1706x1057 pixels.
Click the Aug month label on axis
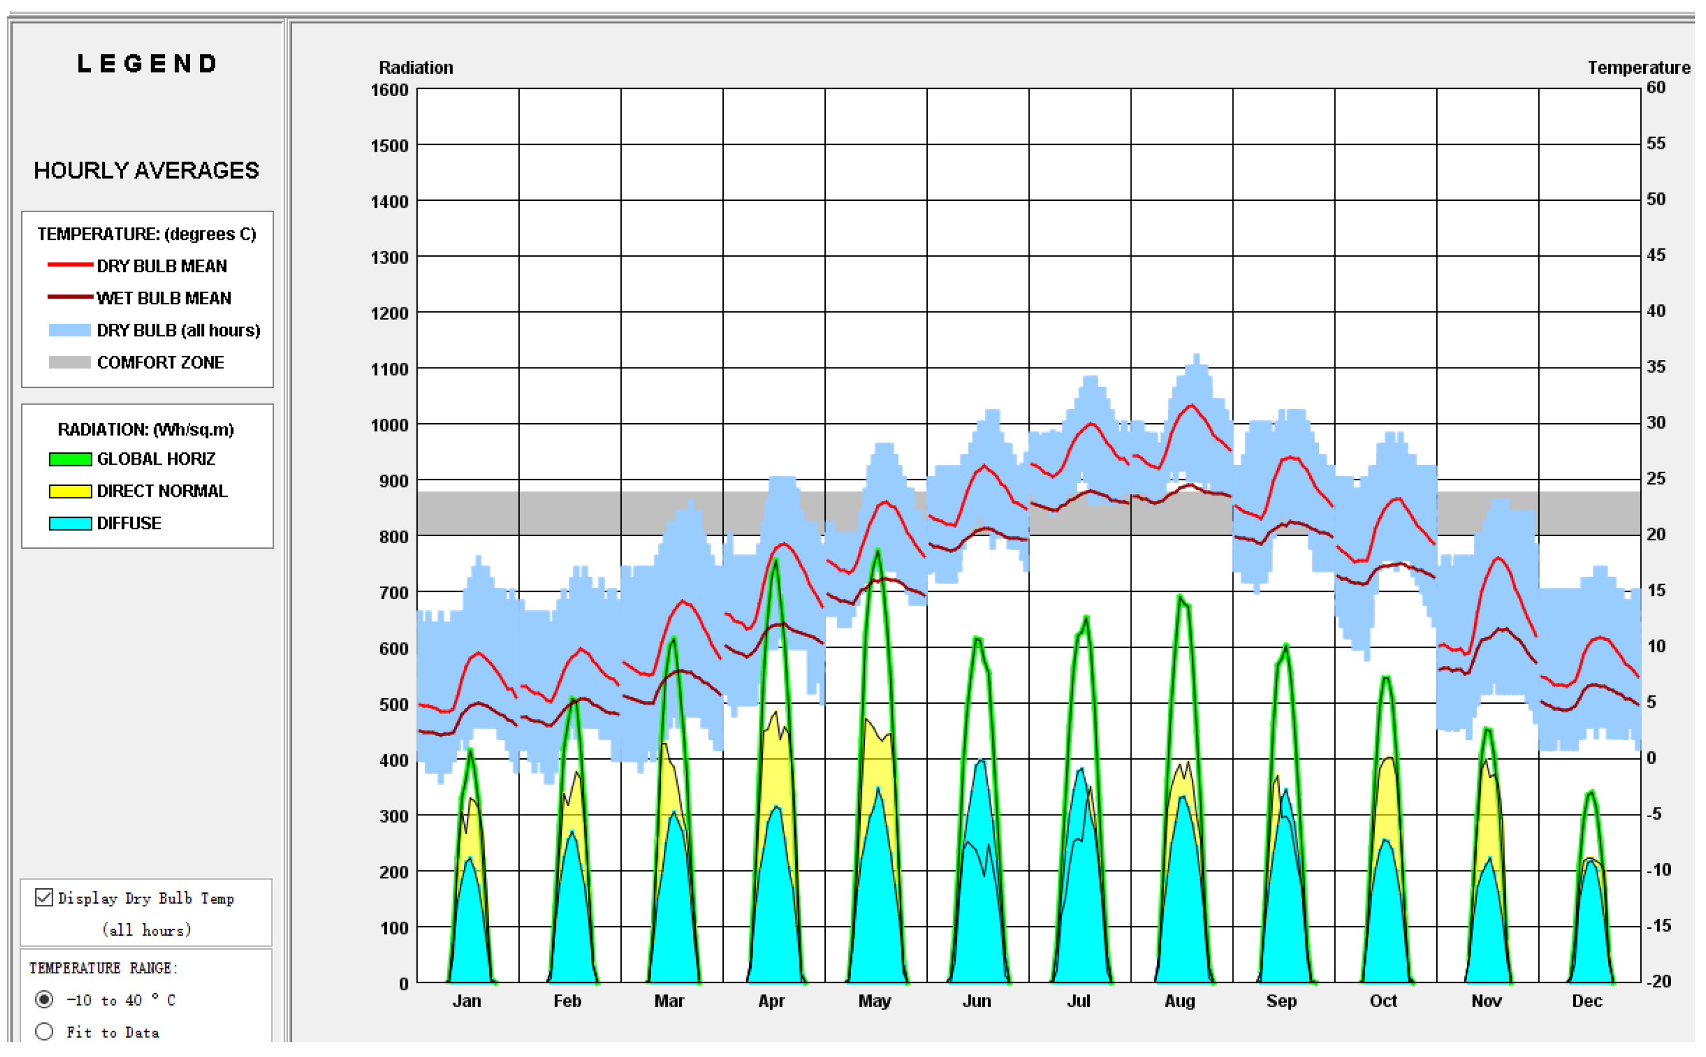click(x=1179, y=1001)
